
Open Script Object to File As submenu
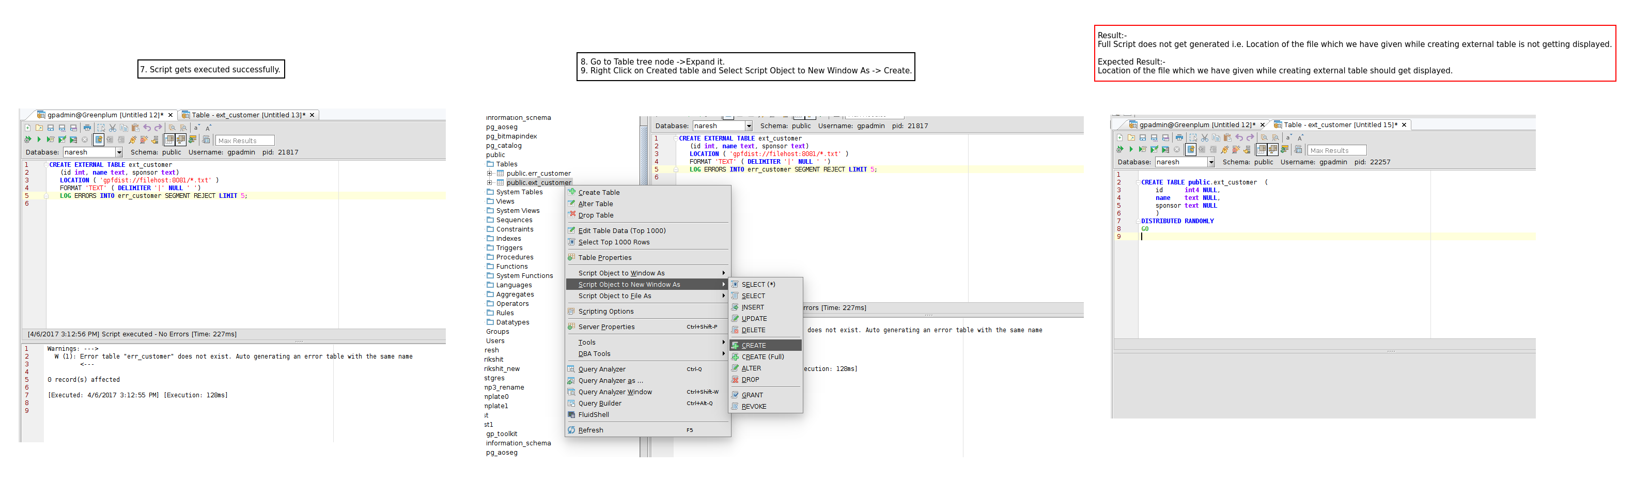pyautogui.click(x=647, y=296)
